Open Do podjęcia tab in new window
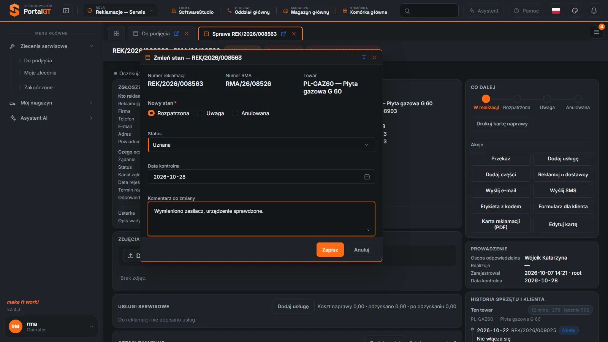The image size is (608, 342). coord(176,33)
